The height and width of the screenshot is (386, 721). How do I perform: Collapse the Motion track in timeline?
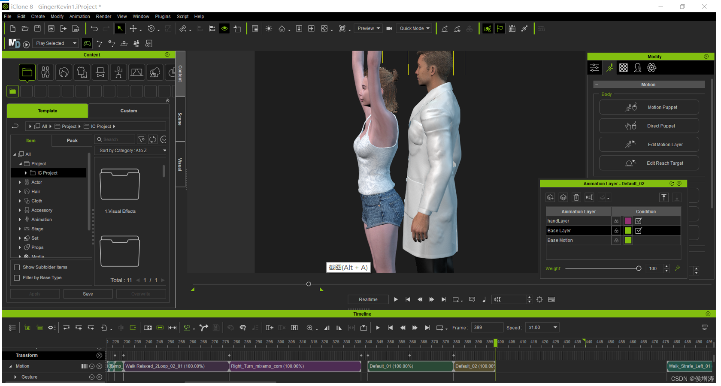pos(10,366)
